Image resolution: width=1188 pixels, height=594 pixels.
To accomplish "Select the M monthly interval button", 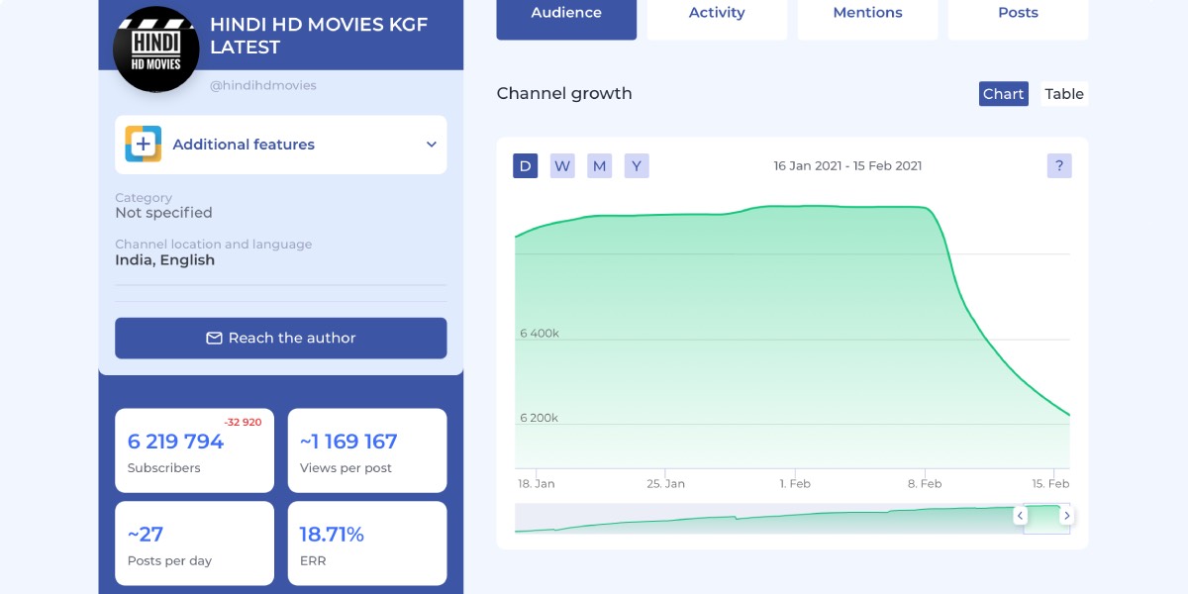I will pos(599,166).
